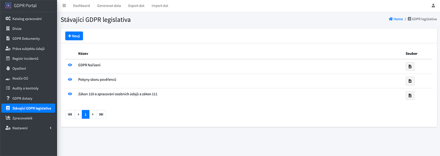Open GDPR dotazy in sidebar
Image resolution: width=440 pixels, height=156 pixels.
[28, 98]
